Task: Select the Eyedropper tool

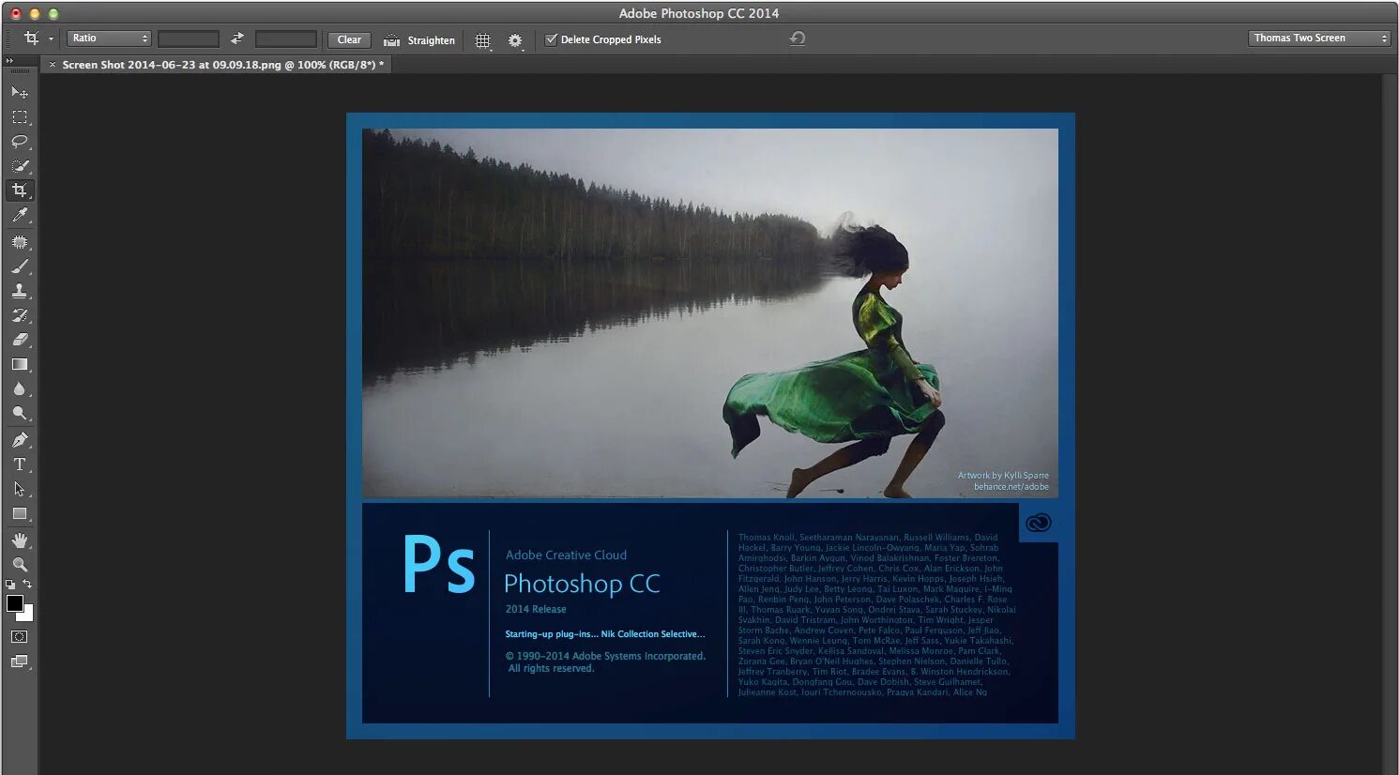Action: tap(19, 215)
